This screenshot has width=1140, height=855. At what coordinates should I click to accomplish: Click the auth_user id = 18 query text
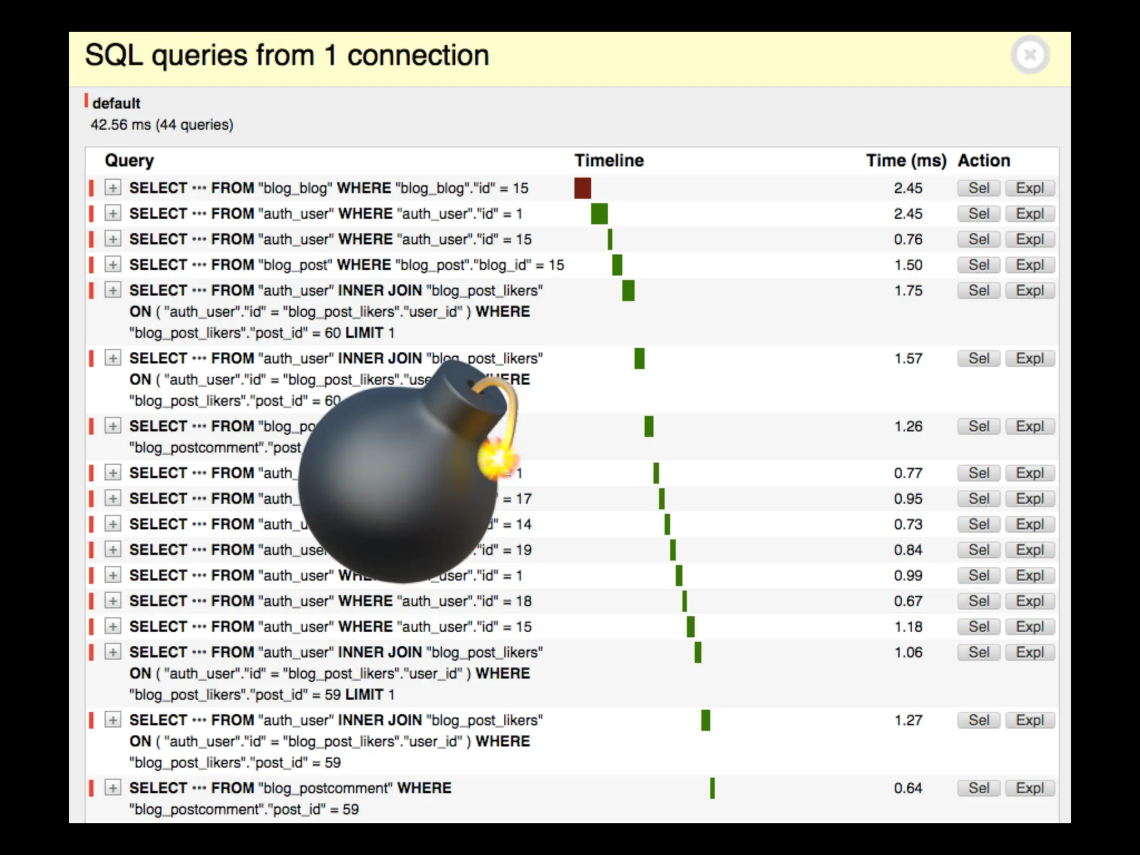(331, 601)
